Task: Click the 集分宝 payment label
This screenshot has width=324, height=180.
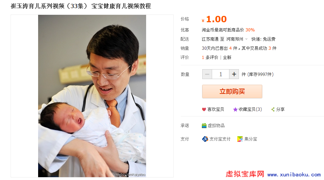Action: point(251,139)
